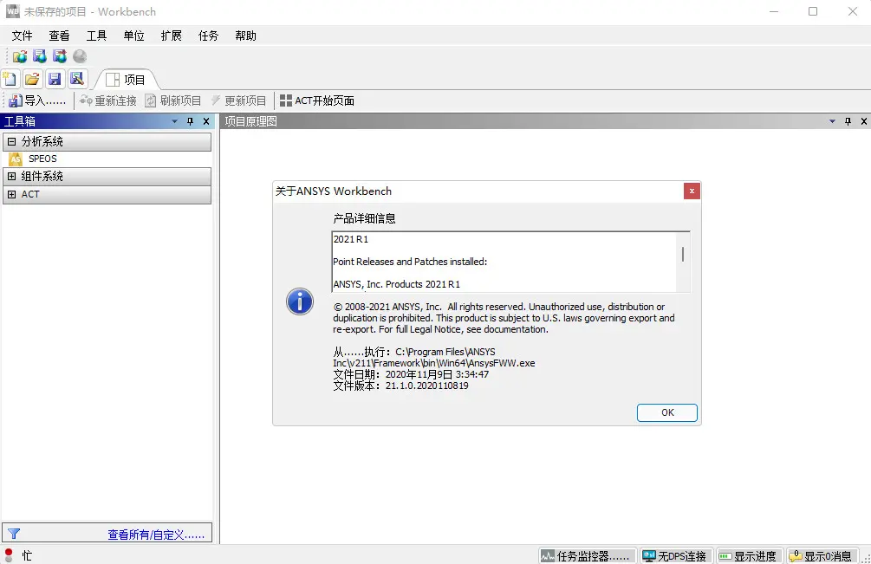Open the 项目原理图 panel dropdown arrow

pos(832,121)
